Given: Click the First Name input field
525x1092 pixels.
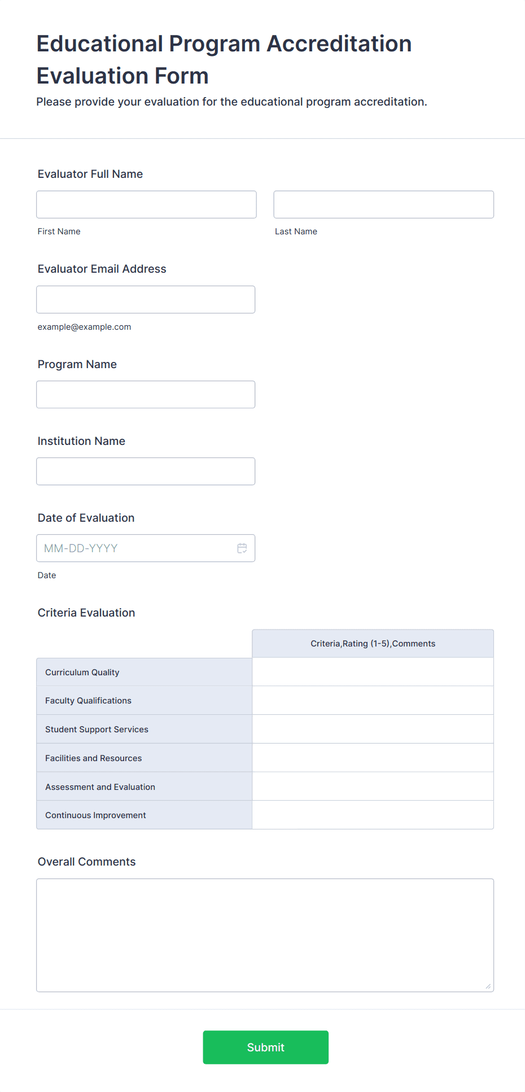Looking at the screenshot, I should tap(146, 204).
